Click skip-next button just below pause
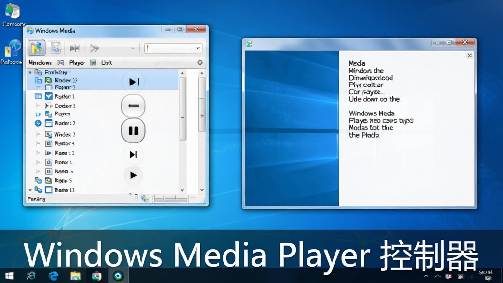This screenshot has height=283, width=503. 133,154
